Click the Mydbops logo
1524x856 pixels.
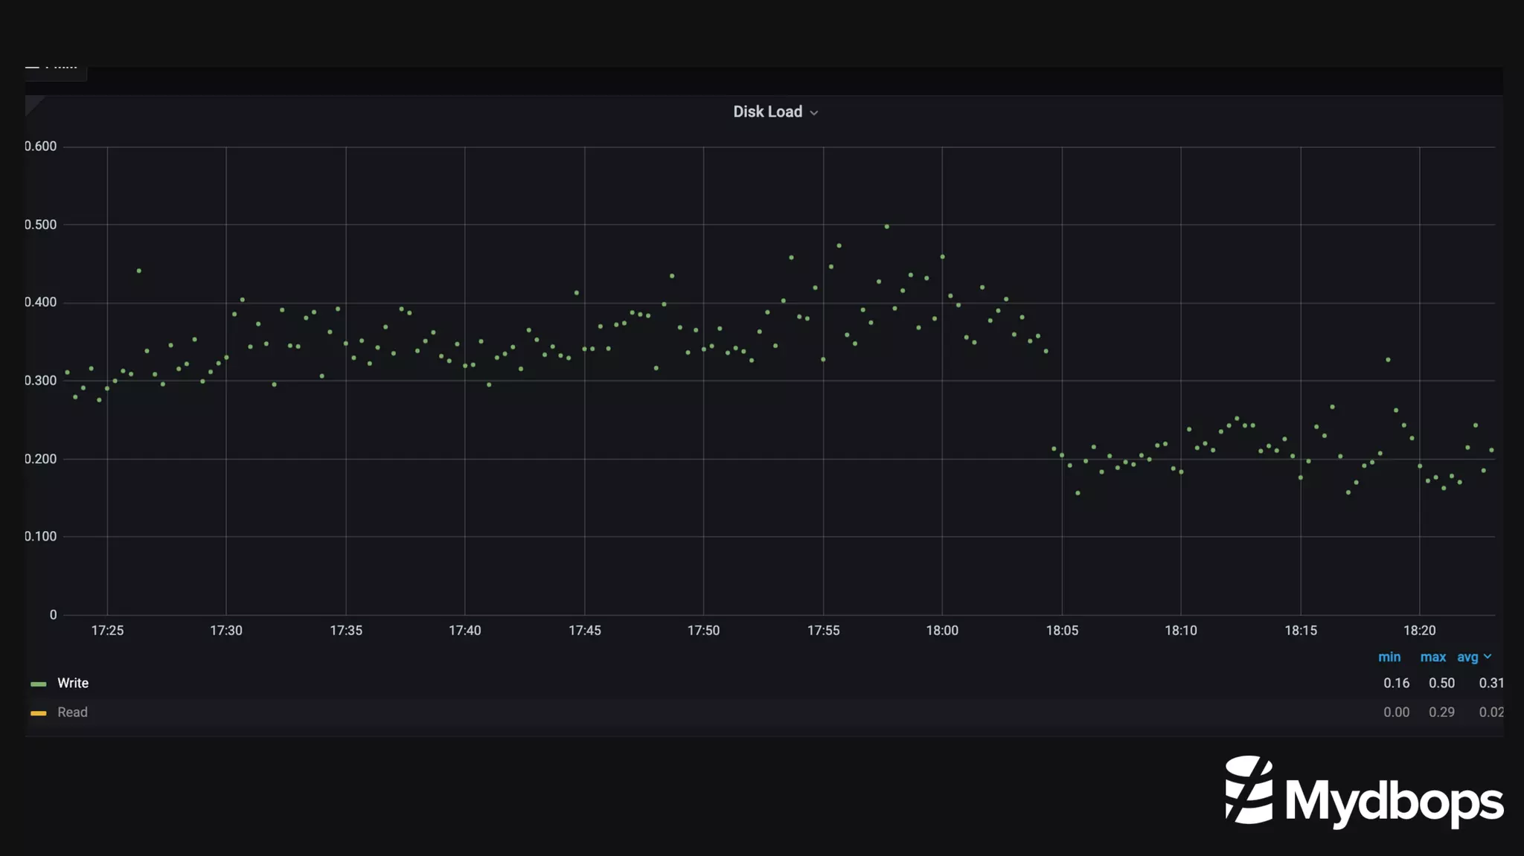pos(1364,792)
